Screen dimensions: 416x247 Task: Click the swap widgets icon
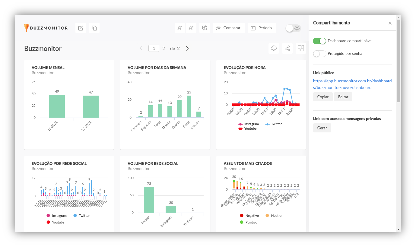[x=205, y=28]
